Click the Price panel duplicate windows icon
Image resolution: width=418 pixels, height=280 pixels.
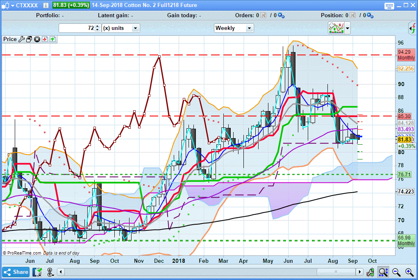pos(29,39)
